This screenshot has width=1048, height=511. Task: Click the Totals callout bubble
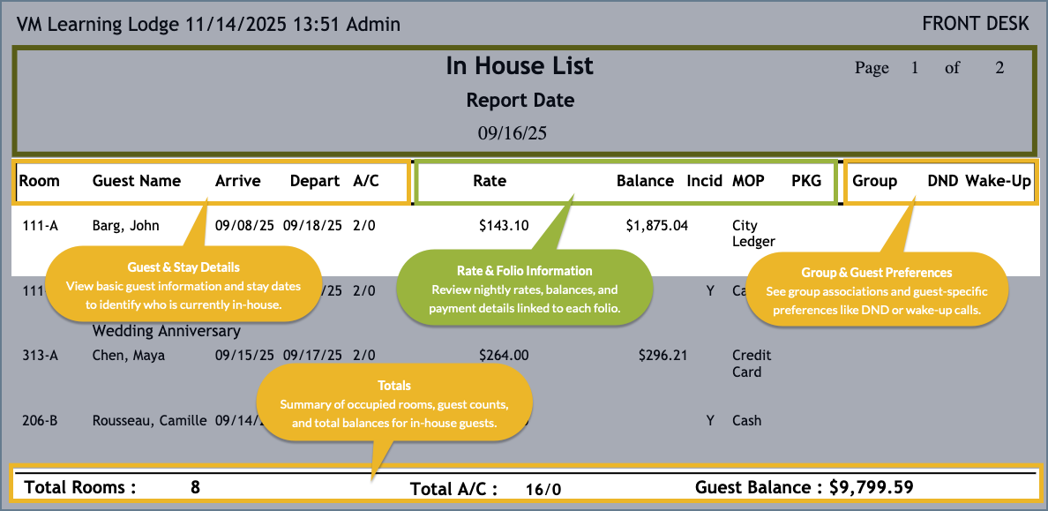pos(393,403)
